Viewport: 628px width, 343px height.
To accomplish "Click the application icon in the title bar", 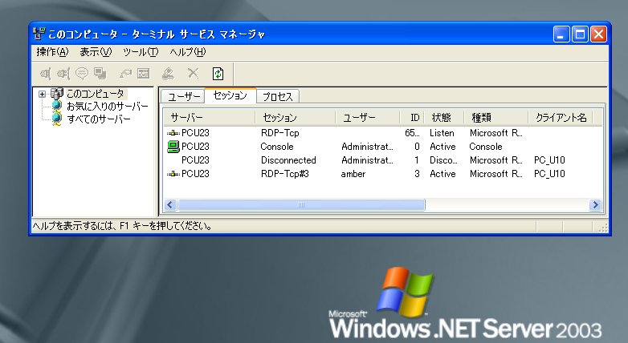I will [x=39, y=34].
